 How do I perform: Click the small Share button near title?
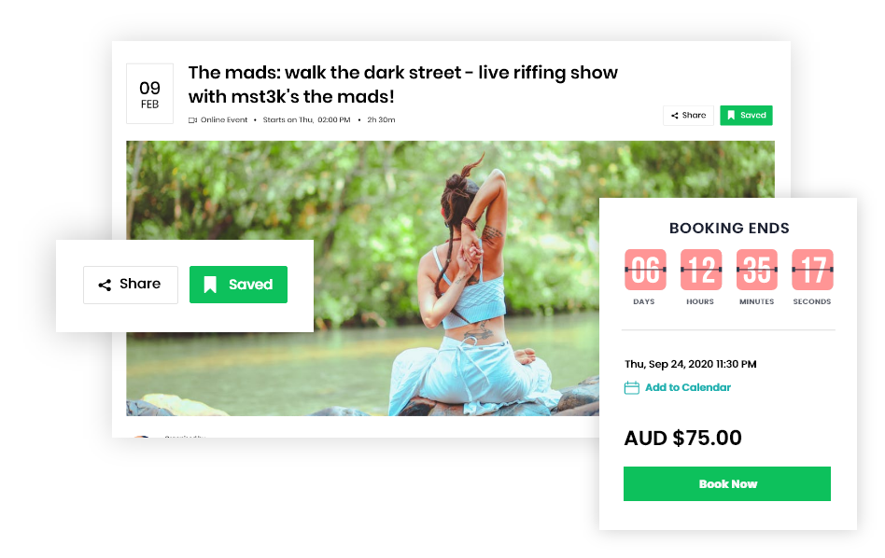[x=688, y=115]
